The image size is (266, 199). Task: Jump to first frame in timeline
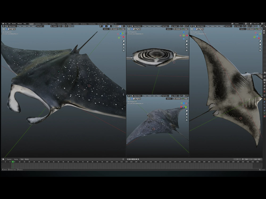[x=128, y=159]
